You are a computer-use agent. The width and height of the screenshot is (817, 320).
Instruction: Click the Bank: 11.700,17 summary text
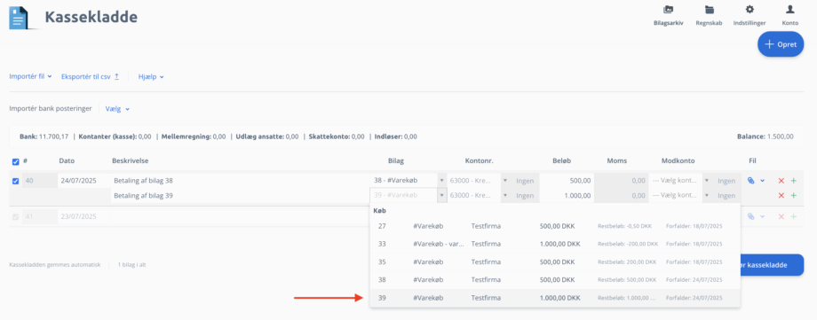(44, 137)
